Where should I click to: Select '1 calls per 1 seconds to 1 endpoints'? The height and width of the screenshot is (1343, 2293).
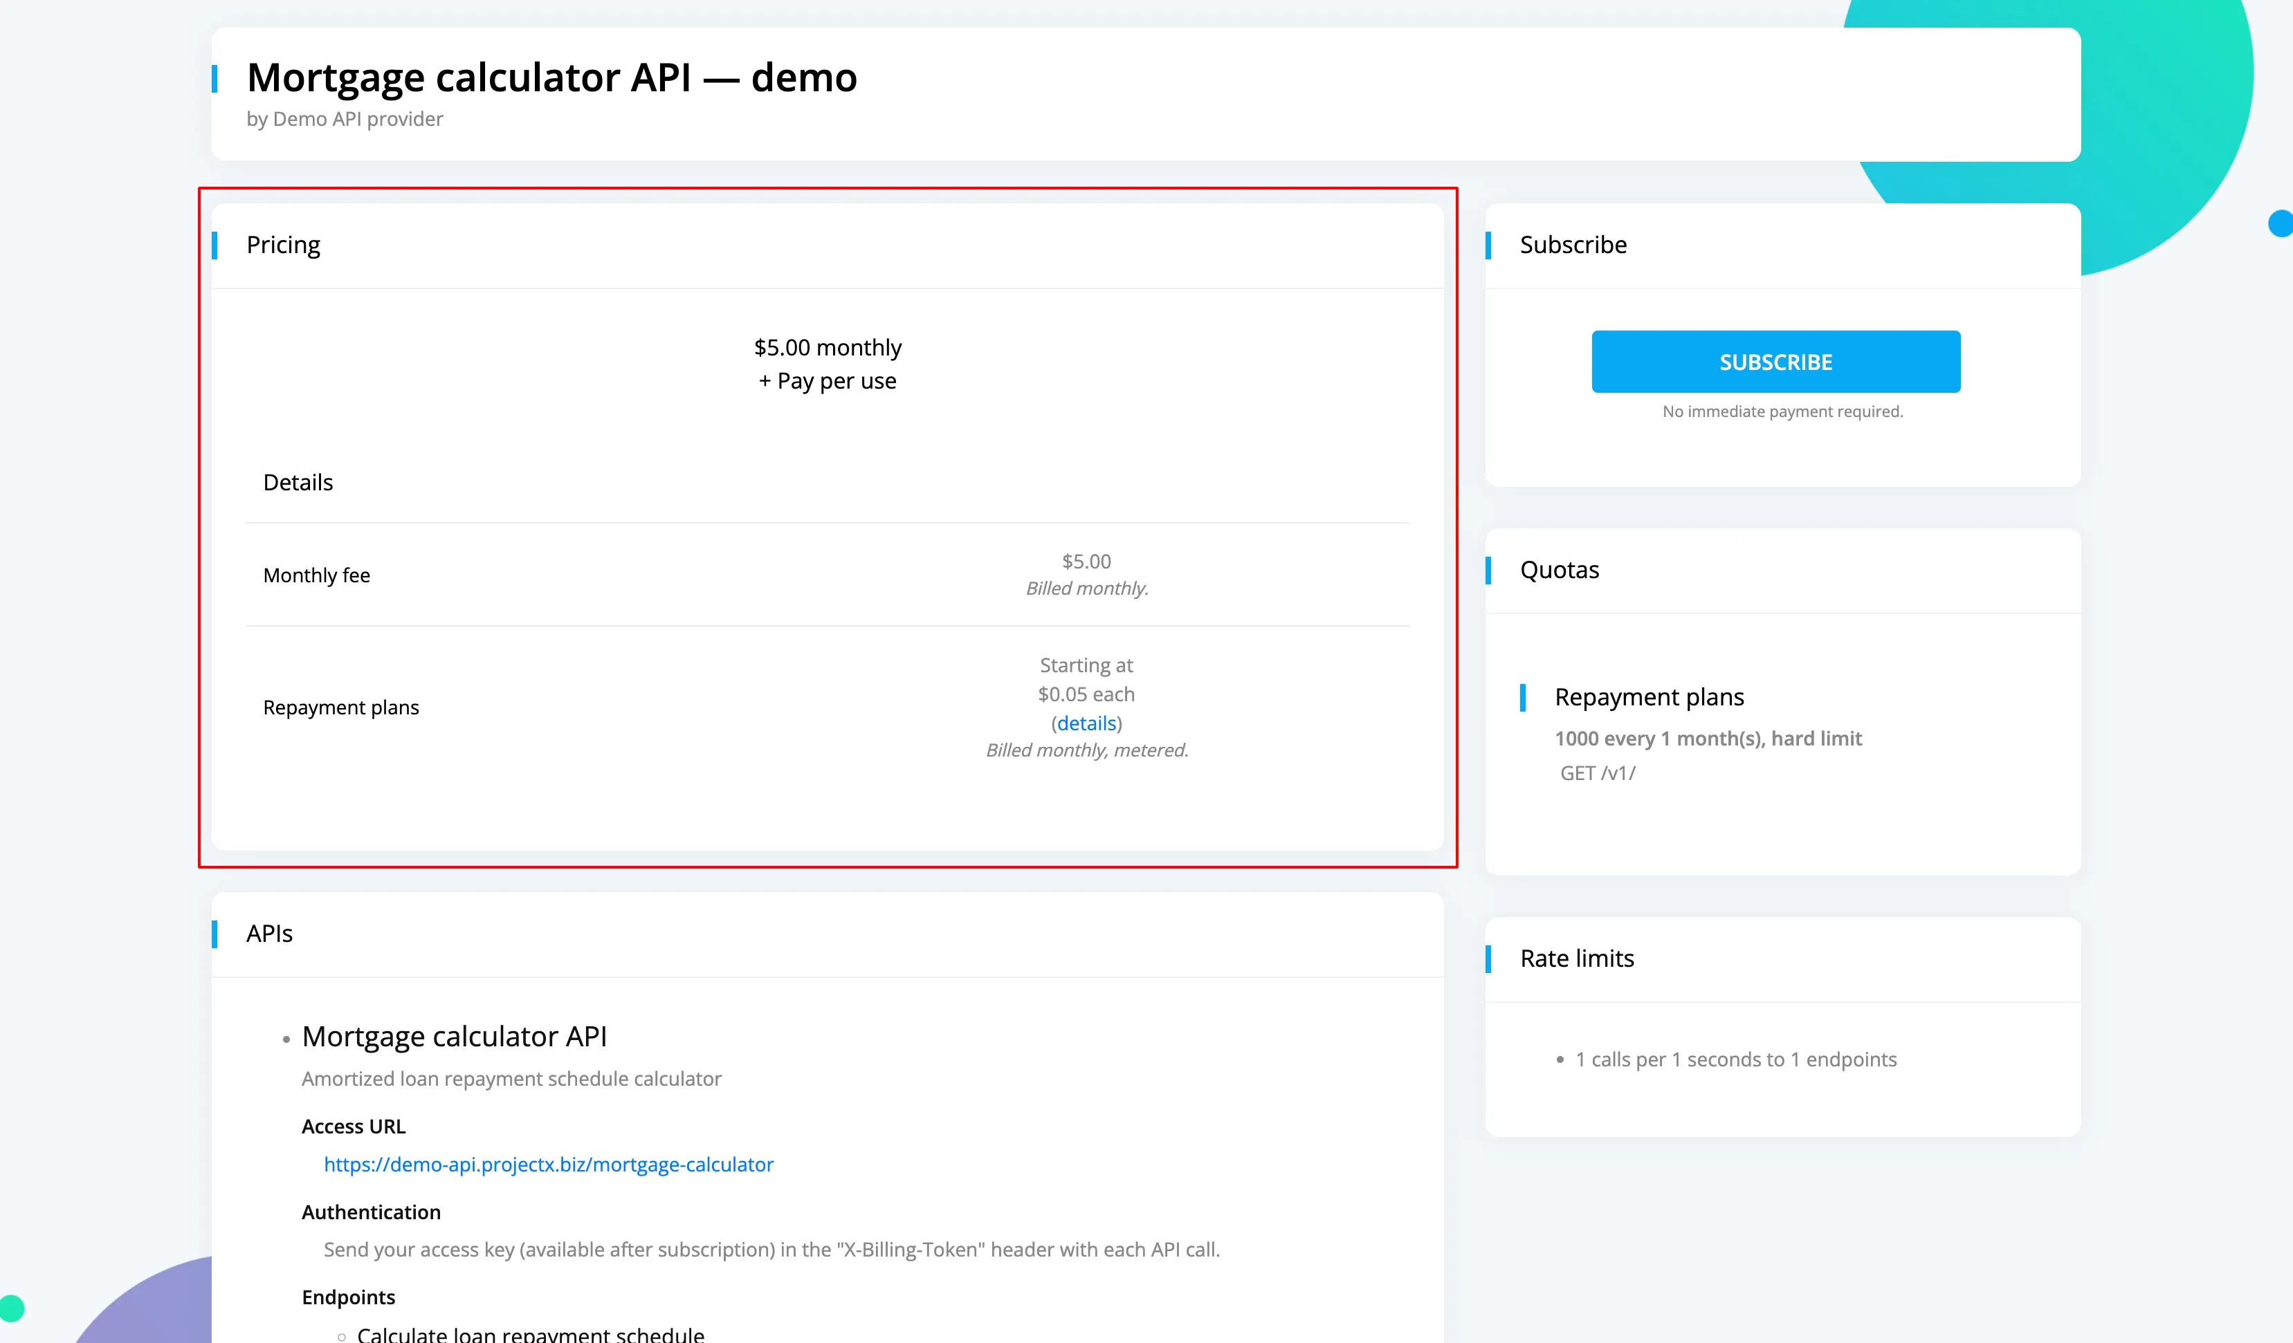coord(1736,1060)
